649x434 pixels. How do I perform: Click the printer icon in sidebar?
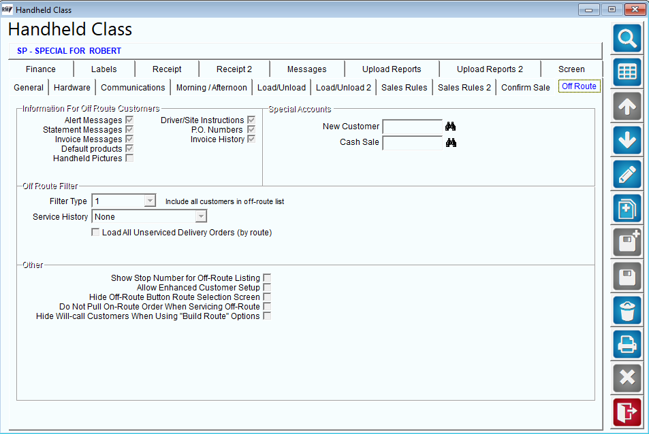(x=627, y=344)
